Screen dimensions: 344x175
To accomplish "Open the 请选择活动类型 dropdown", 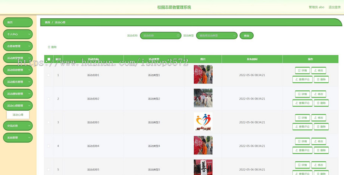I will [x=217, y=35].
